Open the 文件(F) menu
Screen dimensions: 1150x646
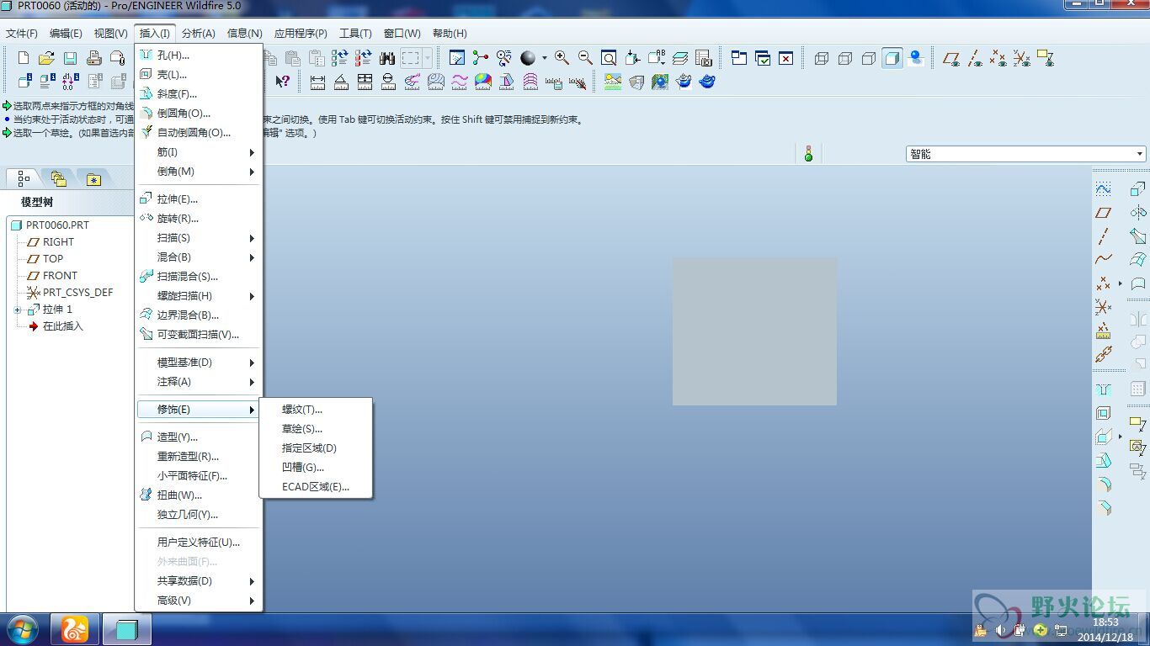pos(22,34)
